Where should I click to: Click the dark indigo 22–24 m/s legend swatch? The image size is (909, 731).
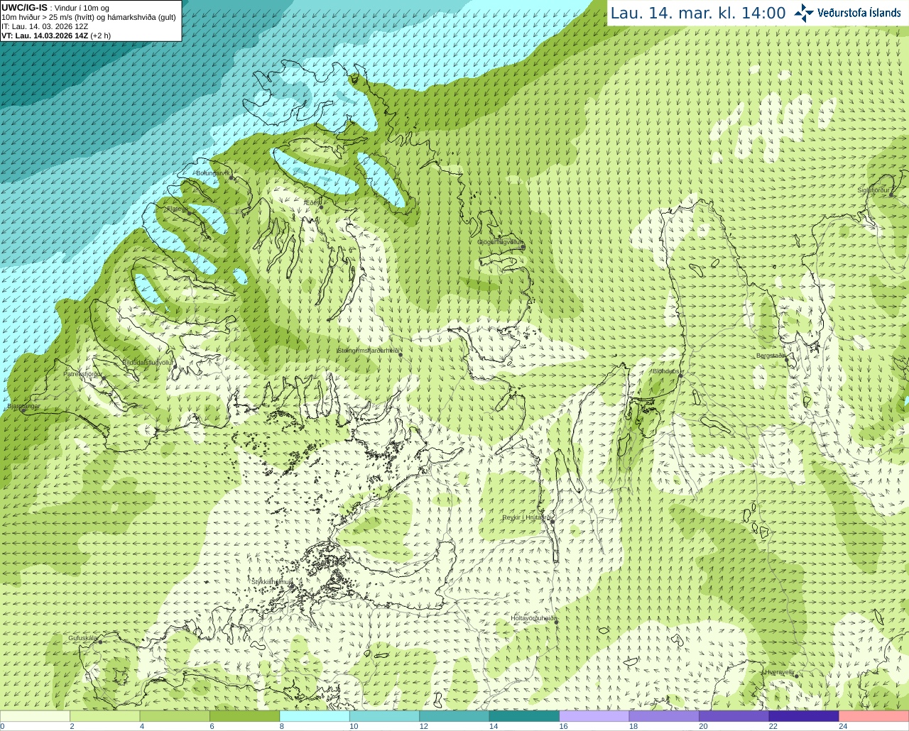(x=804, y=716)
